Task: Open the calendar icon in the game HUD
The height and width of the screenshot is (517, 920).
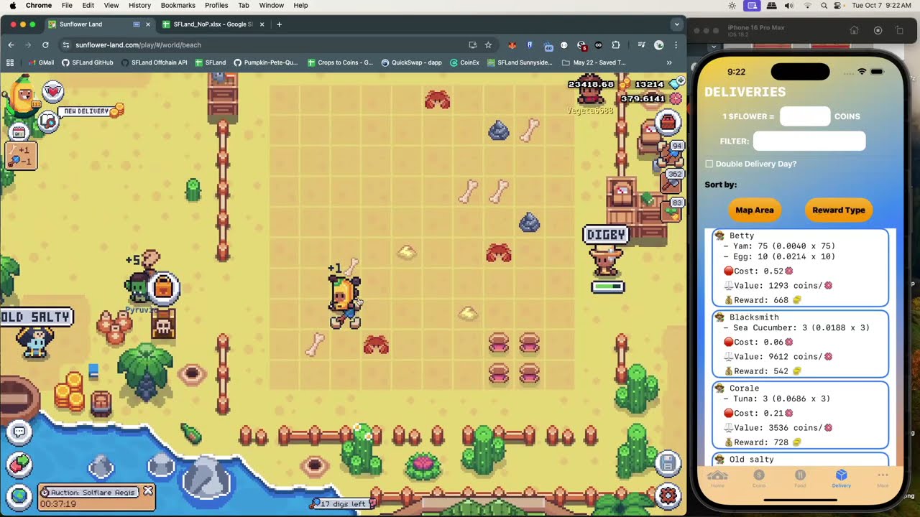Action: [19, 132]
